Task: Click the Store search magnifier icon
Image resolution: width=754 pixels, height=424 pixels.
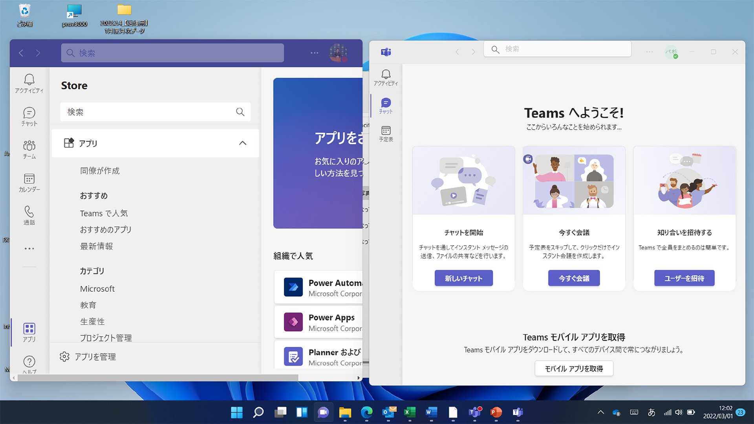Action: (240, 112)
